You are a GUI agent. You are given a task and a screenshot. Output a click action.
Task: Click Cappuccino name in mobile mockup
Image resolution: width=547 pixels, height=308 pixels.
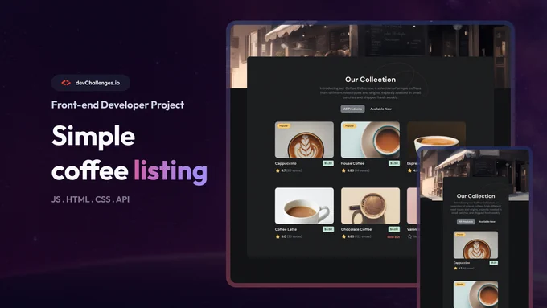[462, 263]
